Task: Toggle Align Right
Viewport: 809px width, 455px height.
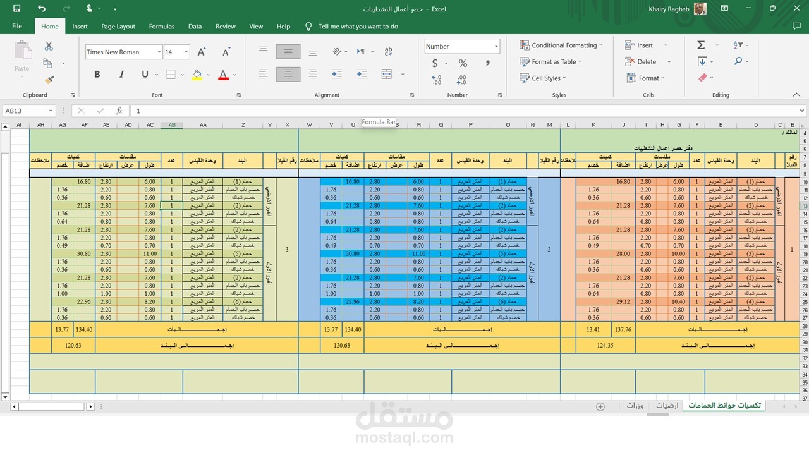Action: click(312, 74)
